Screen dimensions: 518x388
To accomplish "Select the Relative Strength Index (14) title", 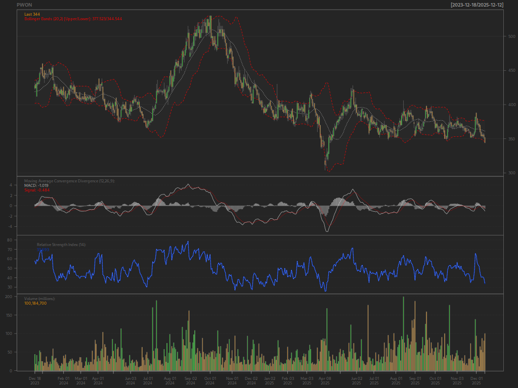I will click(x=61, y=245).
